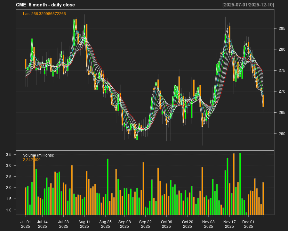The height and width of the screenshot is (231, 288).
Task: Click the Aug 11 date axis label
Action: pos(85,222)
